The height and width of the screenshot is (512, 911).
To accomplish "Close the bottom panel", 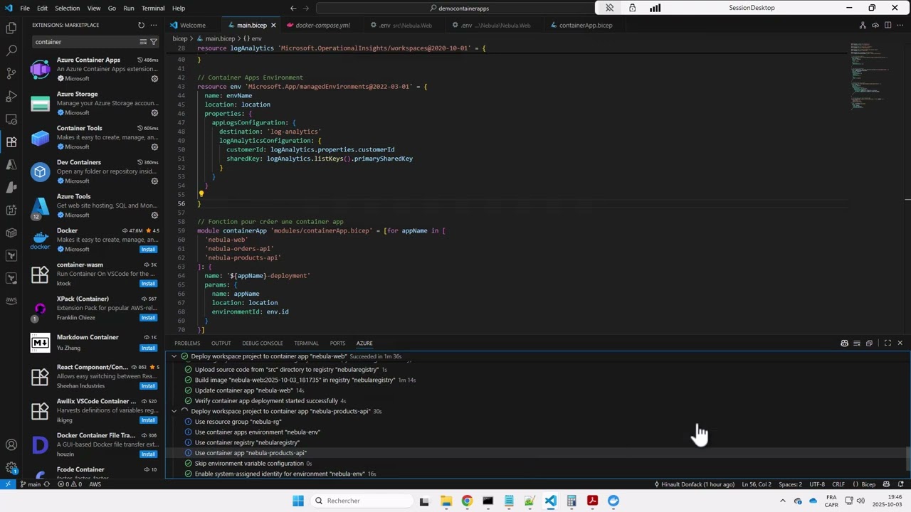I will (900, 343).
